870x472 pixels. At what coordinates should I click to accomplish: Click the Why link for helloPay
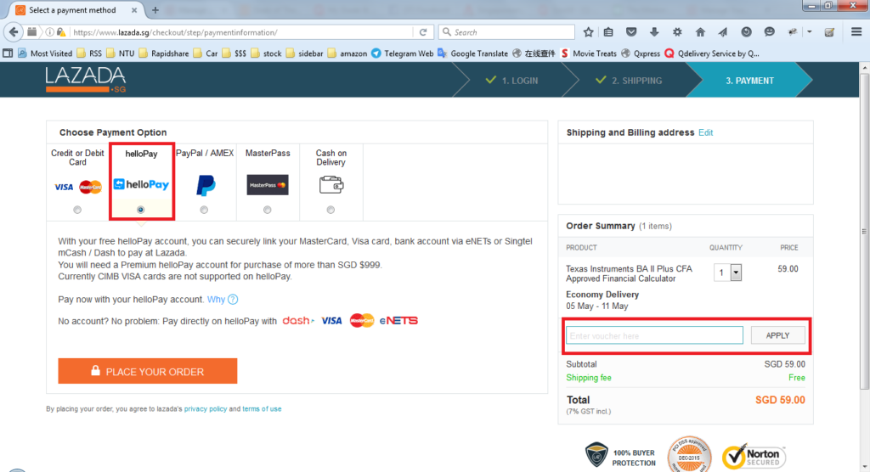tap(216, 300)
